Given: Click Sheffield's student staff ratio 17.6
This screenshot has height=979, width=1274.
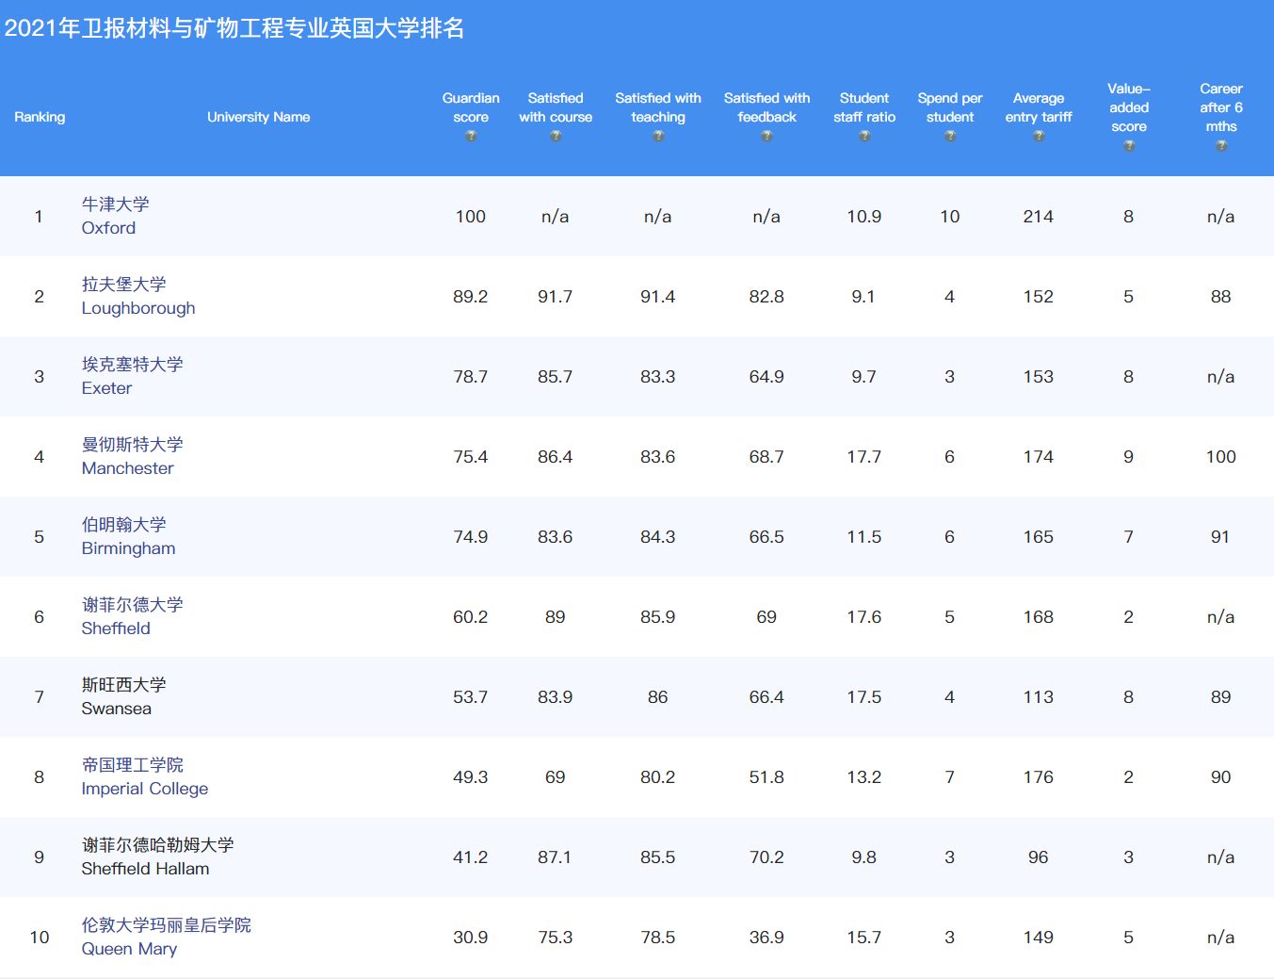Looking at the screenshot, I should point(864,617).
